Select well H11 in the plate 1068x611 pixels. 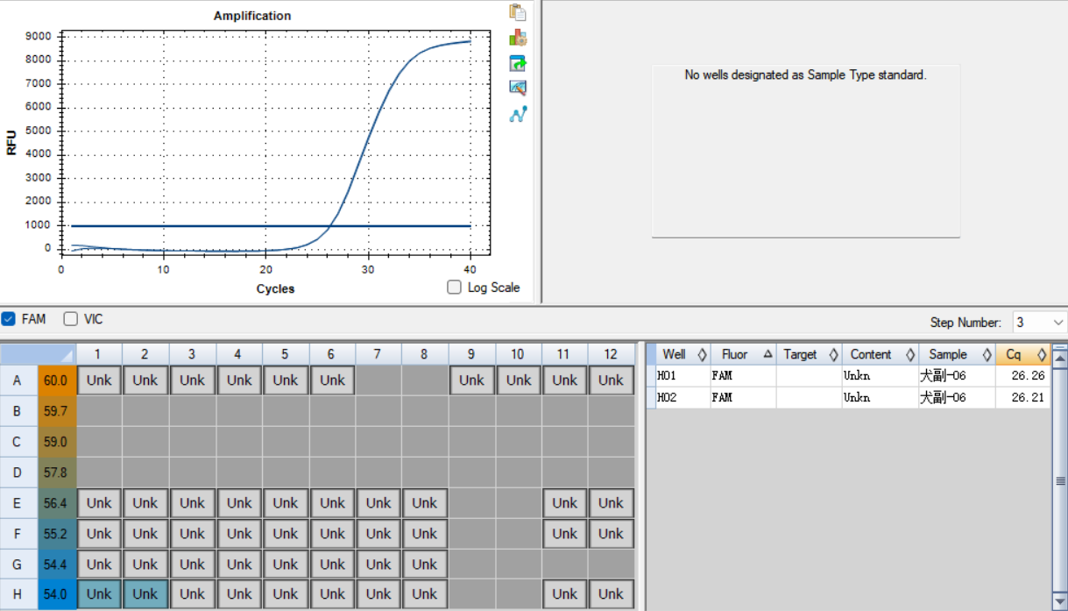click(x=564, y=594)
